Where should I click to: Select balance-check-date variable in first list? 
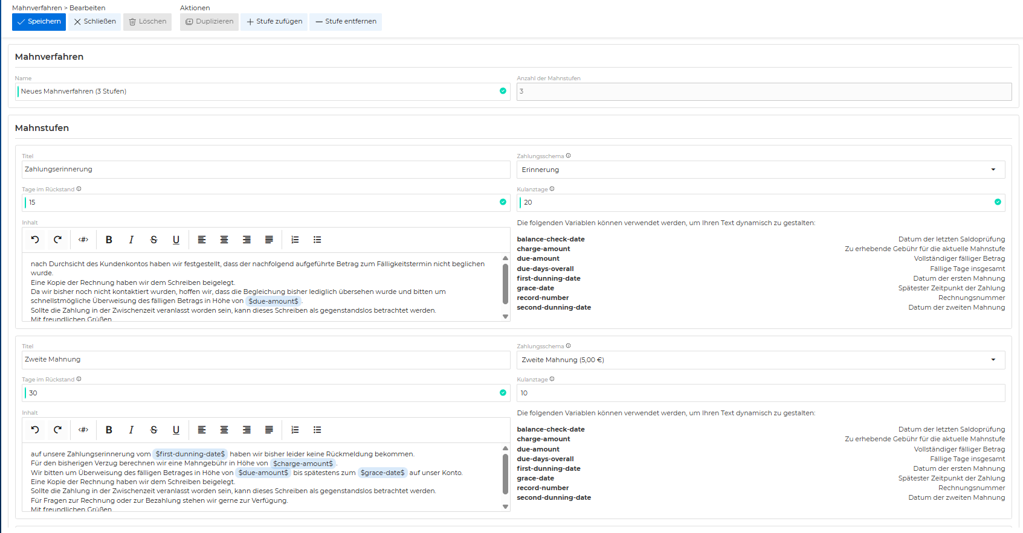[x=550, y=239]
